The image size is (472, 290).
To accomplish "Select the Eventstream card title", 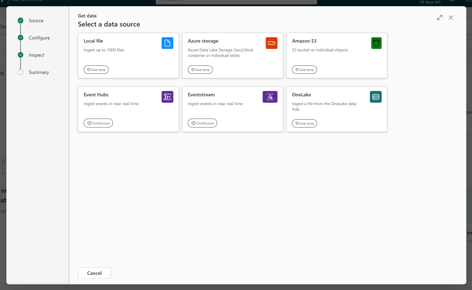I will pos(201,95).
